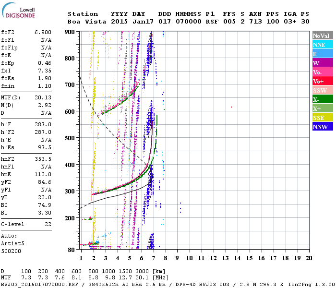
Task: Click the fmin value 1.10
Action: pos(45,86)
